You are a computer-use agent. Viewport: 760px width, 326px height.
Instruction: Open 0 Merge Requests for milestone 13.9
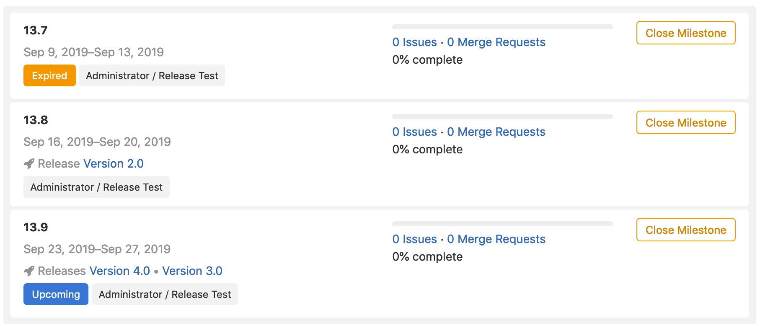pos(496,239)
